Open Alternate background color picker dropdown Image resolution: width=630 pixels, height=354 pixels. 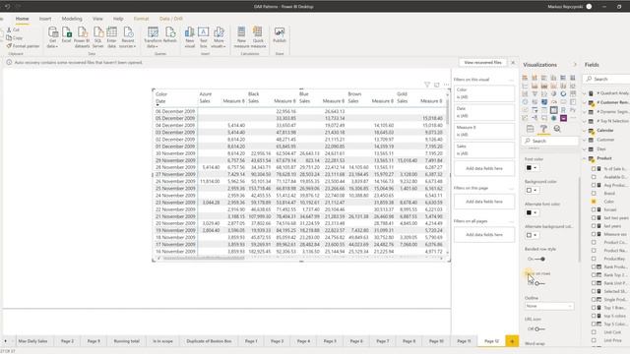pyautogui.click(x=535, y=235)
